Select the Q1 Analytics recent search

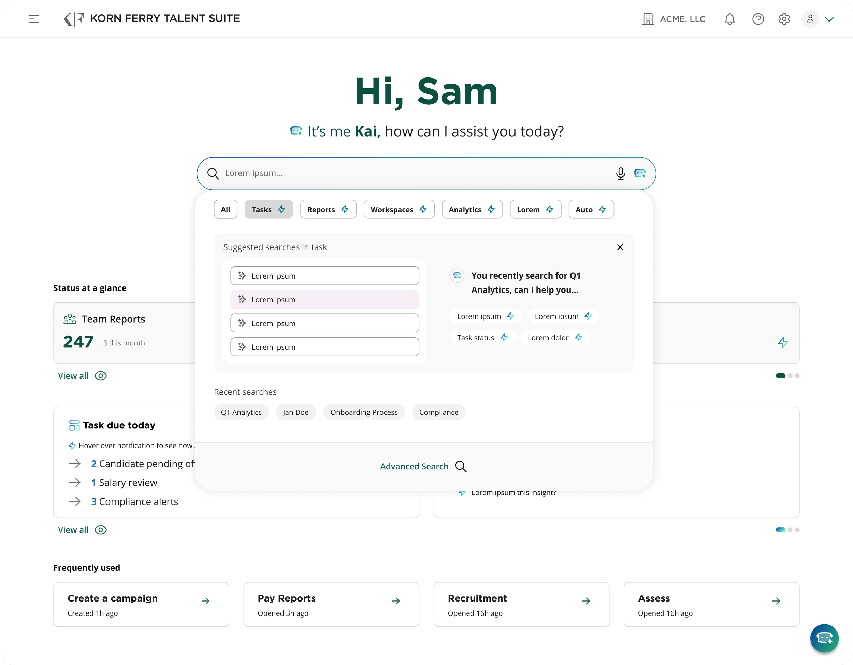241,412
